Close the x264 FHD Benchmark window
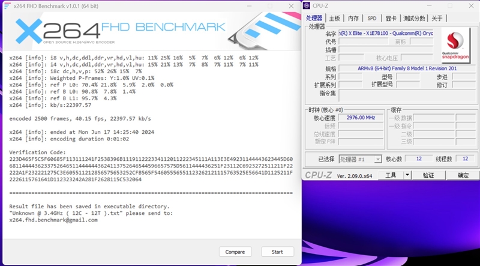The image size is (480, 266). tap(291, 6)
